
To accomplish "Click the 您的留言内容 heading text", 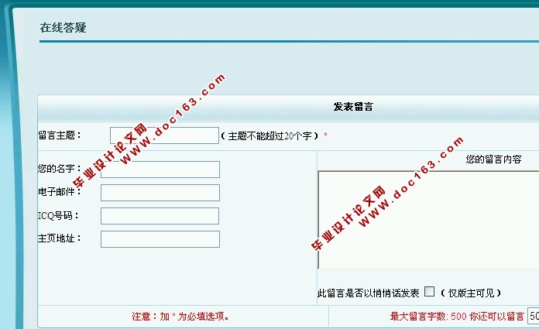I will pyautogui.click(x=493, y=159).
